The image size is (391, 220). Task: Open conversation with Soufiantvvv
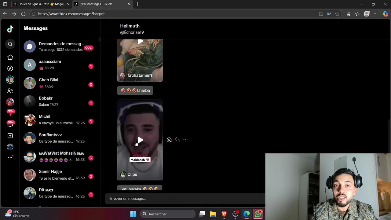tap(59, 138)
